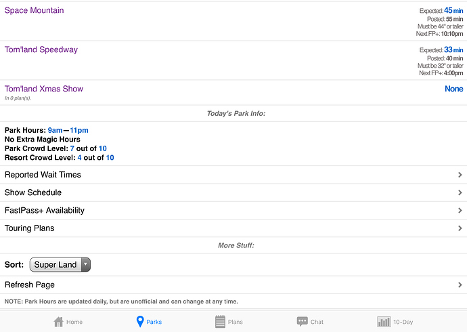467x332 pixels.
Task: Tap the Plans notepad icon
Action: (220, 322)
